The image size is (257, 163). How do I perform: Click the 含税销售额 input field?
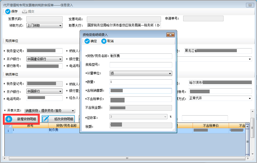pos(141,91)
